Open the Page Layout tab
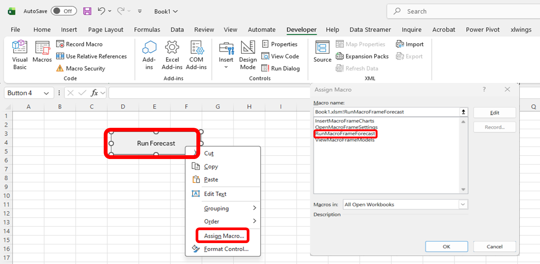540x264 pixels. 106,29
